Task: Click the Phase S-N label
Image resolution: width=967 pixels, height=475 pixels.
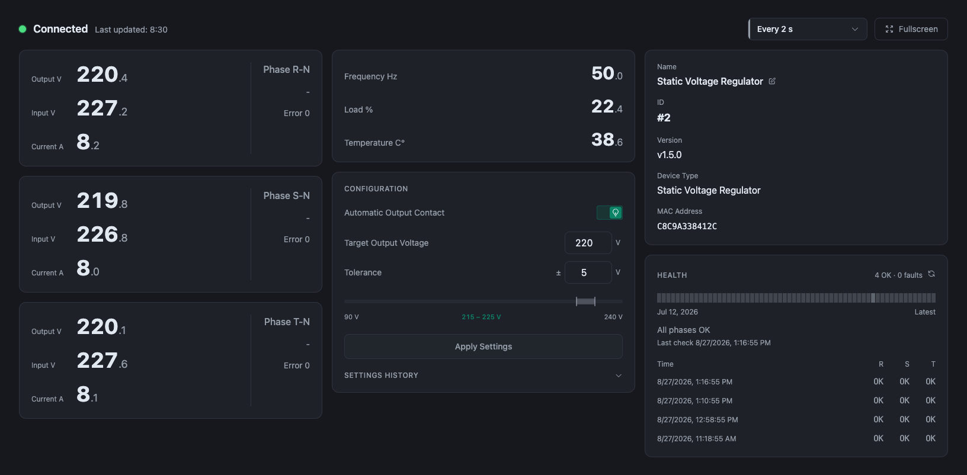Action: click(x=286, y=195)
